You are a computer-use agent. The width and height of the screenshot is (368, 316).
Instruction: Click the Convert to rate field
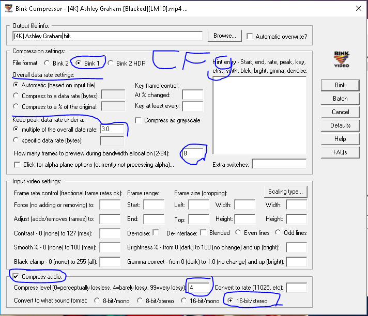pyautogui.click(x=297, y=288)
